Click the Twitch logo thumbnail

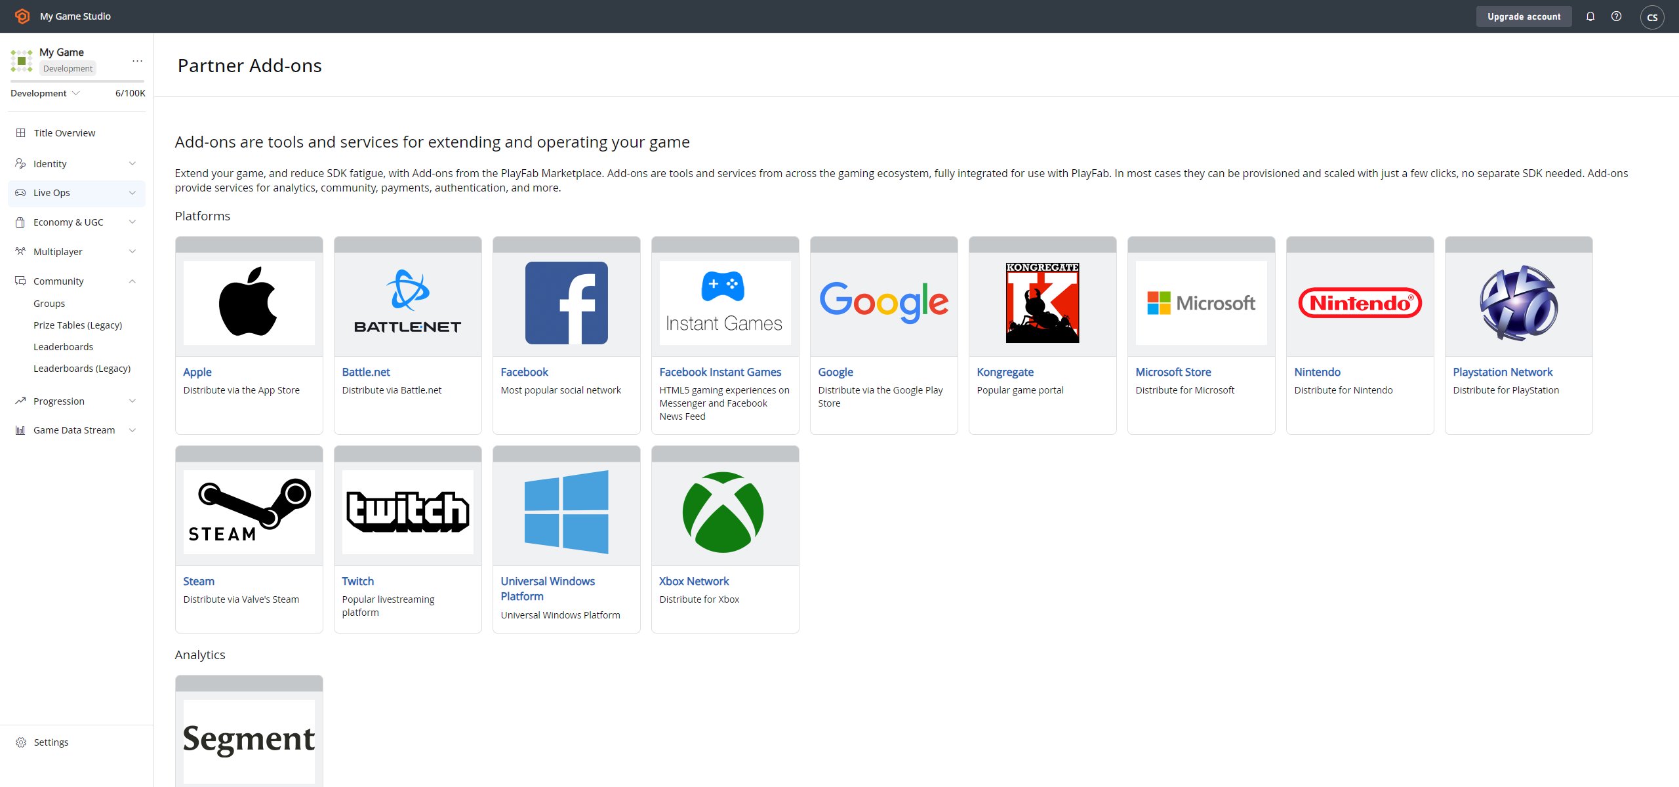(408, 512)
